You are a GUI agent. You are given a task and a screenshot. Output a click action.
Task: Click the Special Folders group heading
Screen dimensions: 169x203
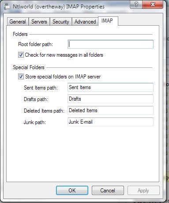(x=29, y=67)
